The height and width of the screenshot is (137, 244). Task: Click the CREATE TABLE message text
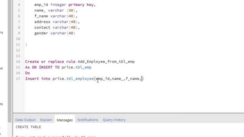28,127
